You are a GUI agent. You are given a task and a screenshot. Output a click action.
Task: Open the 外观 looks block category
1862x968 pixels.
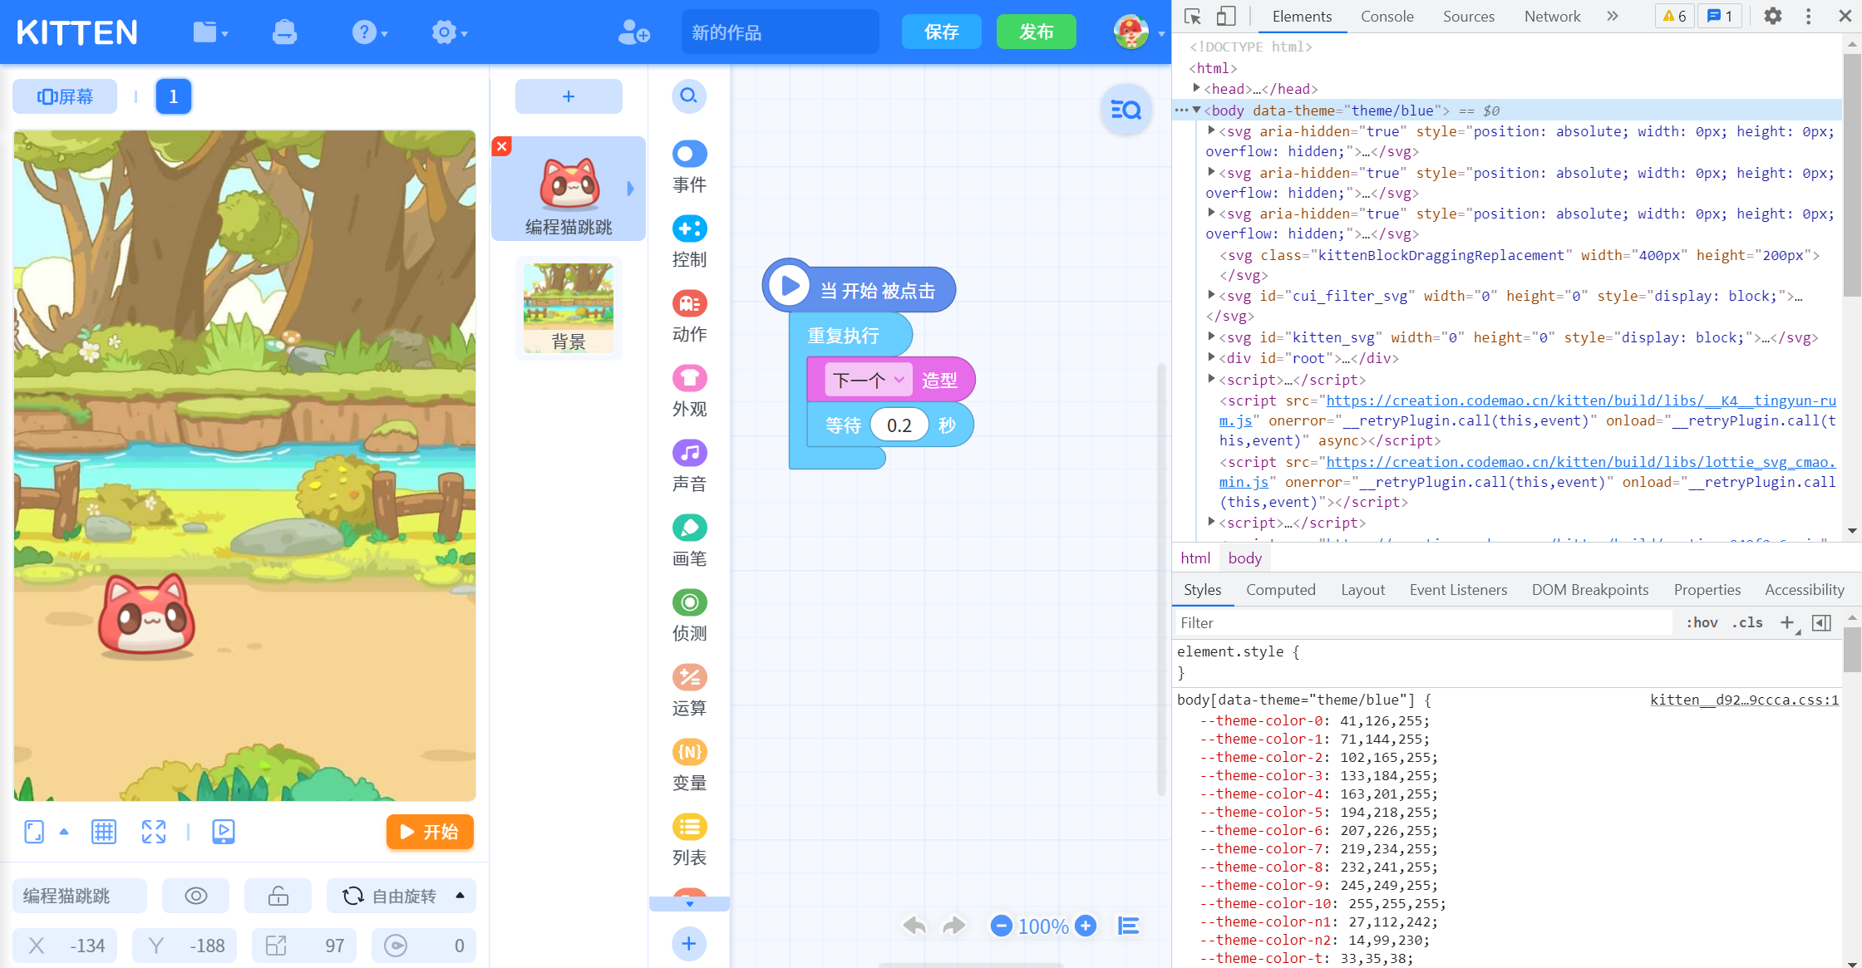[x=689, y=391]
